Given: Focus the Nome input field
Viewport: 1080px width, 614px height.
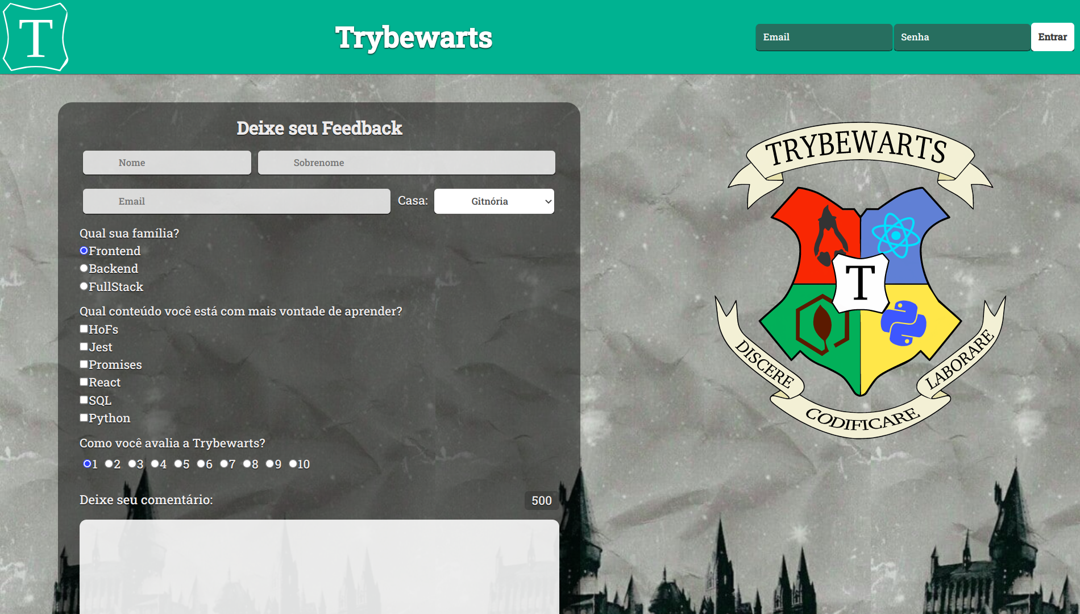Looking at the screenshot, I should 167,163.
